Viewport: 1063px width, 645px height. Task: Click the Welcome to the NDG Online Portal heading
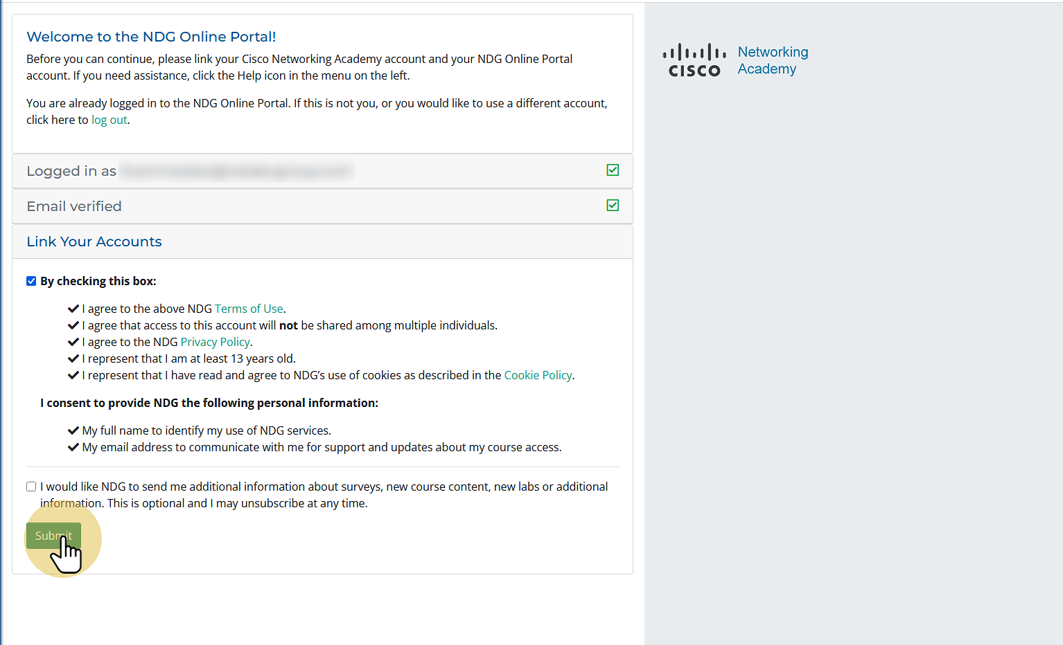(151, 37)
